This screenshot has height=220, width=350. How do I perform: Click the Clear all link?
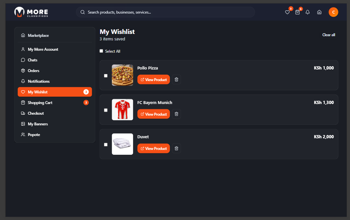(329, 35)
